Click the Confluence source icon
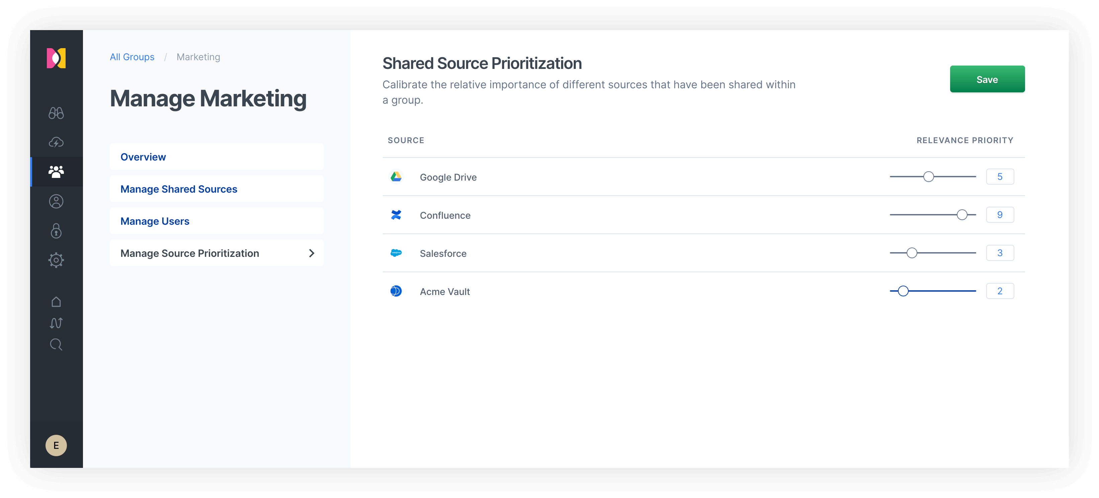 pos(396,214)
